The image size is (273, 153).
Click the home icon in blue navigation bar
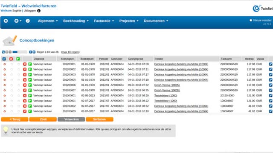(6, 21)
